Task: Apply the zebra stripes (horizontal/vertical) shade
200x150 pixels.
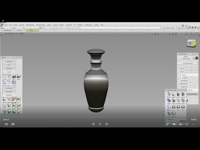Action: click(183, 94)
